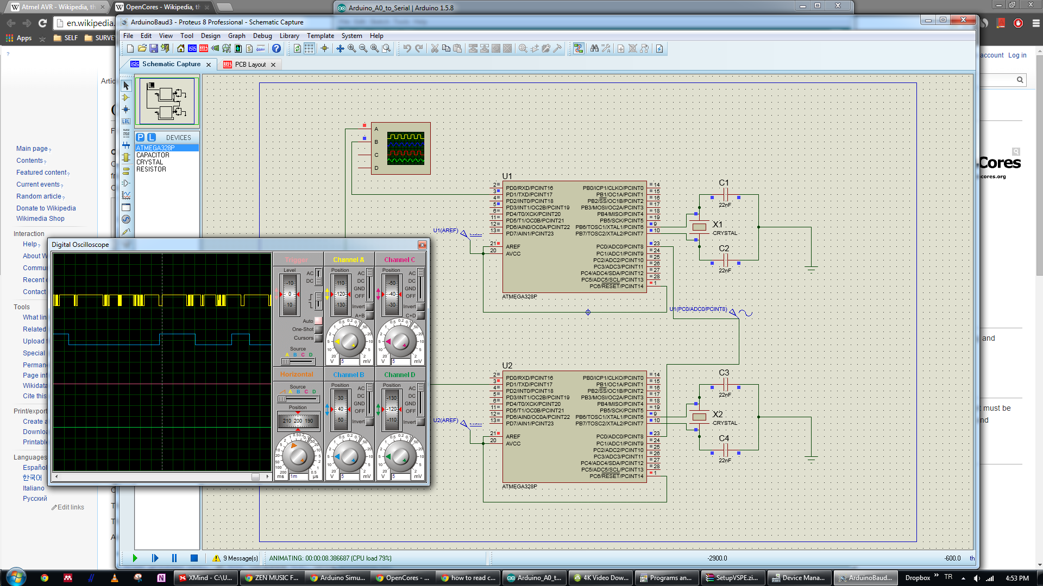This screenshot has width=1043, height=586.
Task: Select RESISTOR in the devices list
Action: pyautogui.click(x=151, y=169)
